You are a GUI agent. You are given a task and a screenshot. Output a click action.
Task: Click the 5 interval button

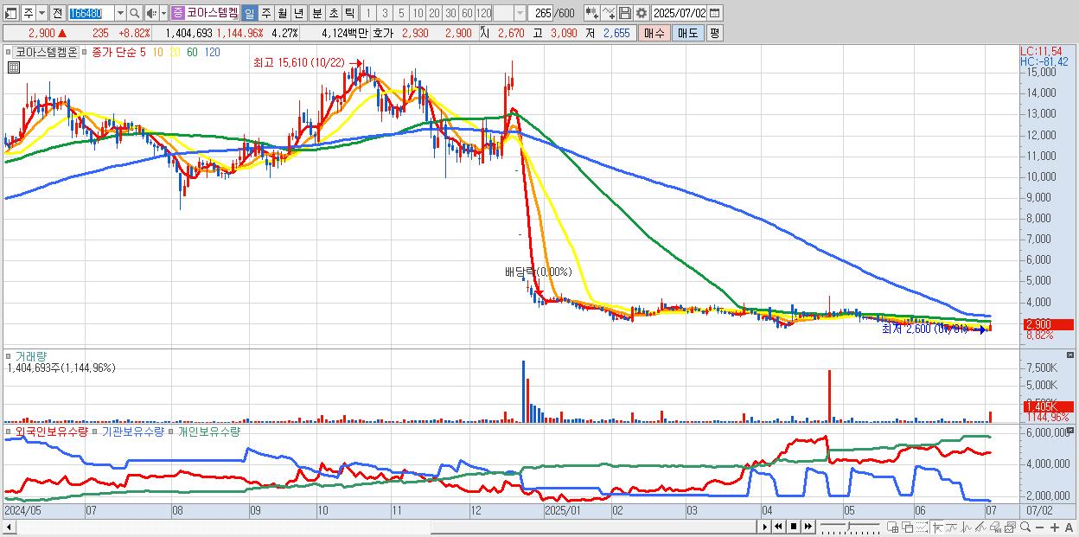[x=401, y=14]
